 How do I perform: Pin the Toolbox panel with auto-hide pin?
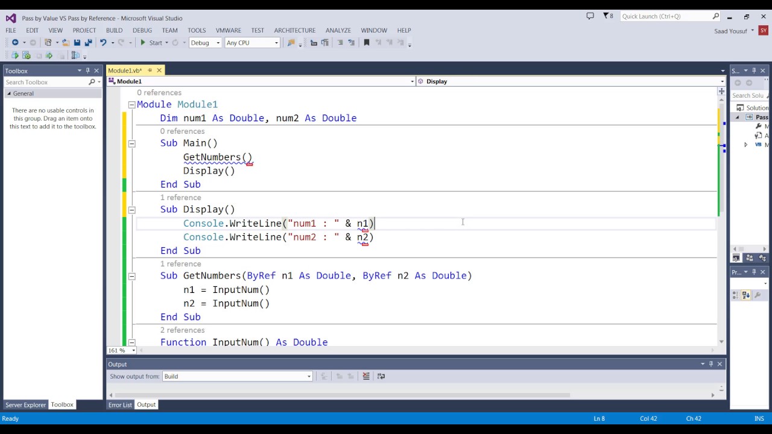tap(87, 71)
